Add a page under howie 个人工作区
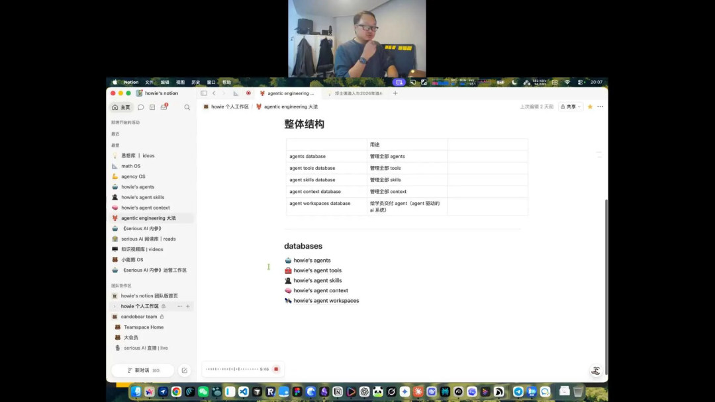The height and width of the screenshot is (402, 715). (x=188, y=306)
